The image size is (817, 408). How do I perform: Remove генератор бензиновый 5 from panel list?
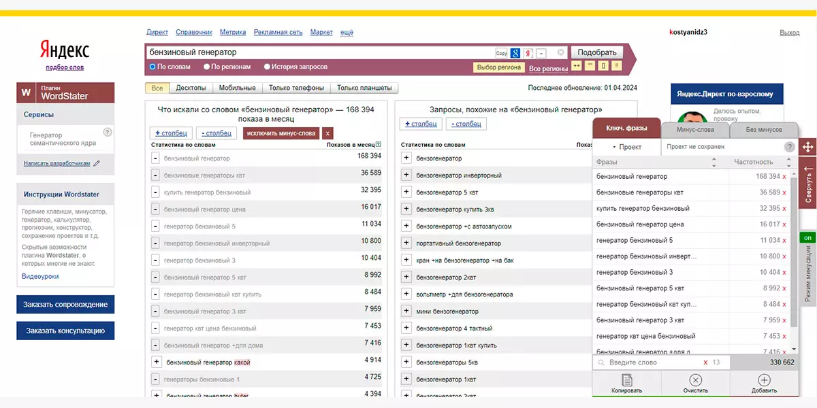tap(784, 241)
